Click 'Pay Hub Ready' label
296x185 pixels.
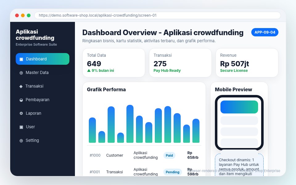167,70
